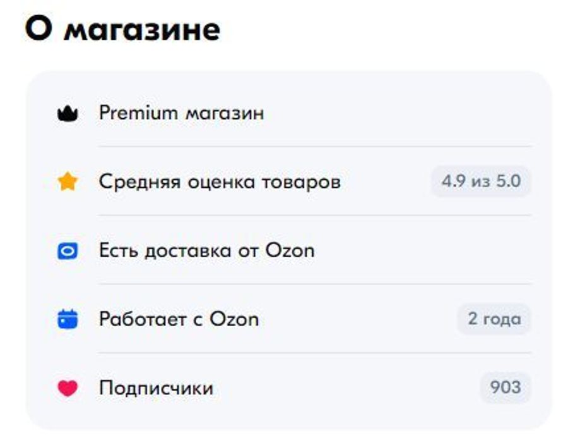The image size is (568, 438).
Task: Click the crown Premium store icon
Action: [66, 113]
